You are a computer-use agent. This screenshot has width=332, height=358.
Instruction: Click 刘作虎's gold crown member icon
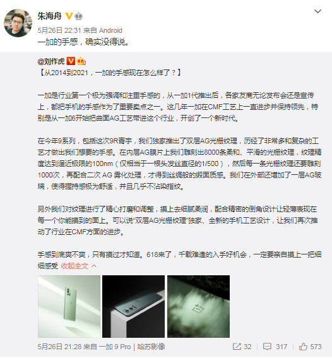(x=81, y=61)
